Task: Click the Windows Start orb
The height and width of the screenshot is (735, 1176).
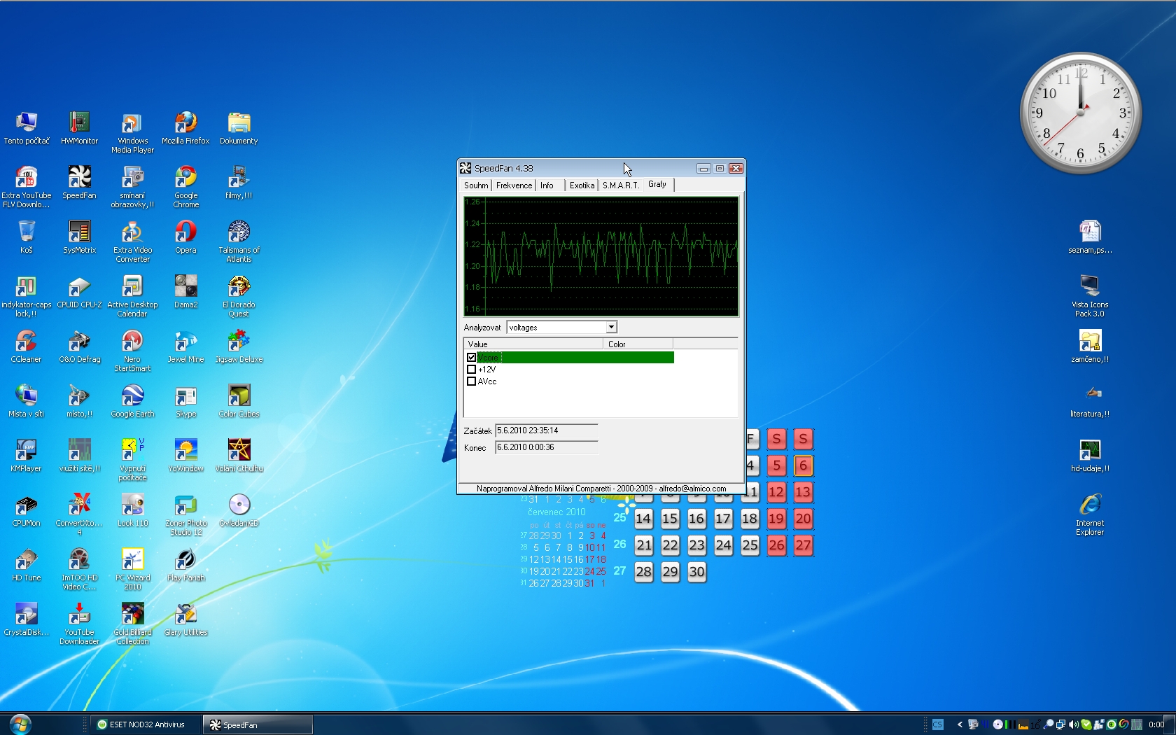Action: [20, 724]
